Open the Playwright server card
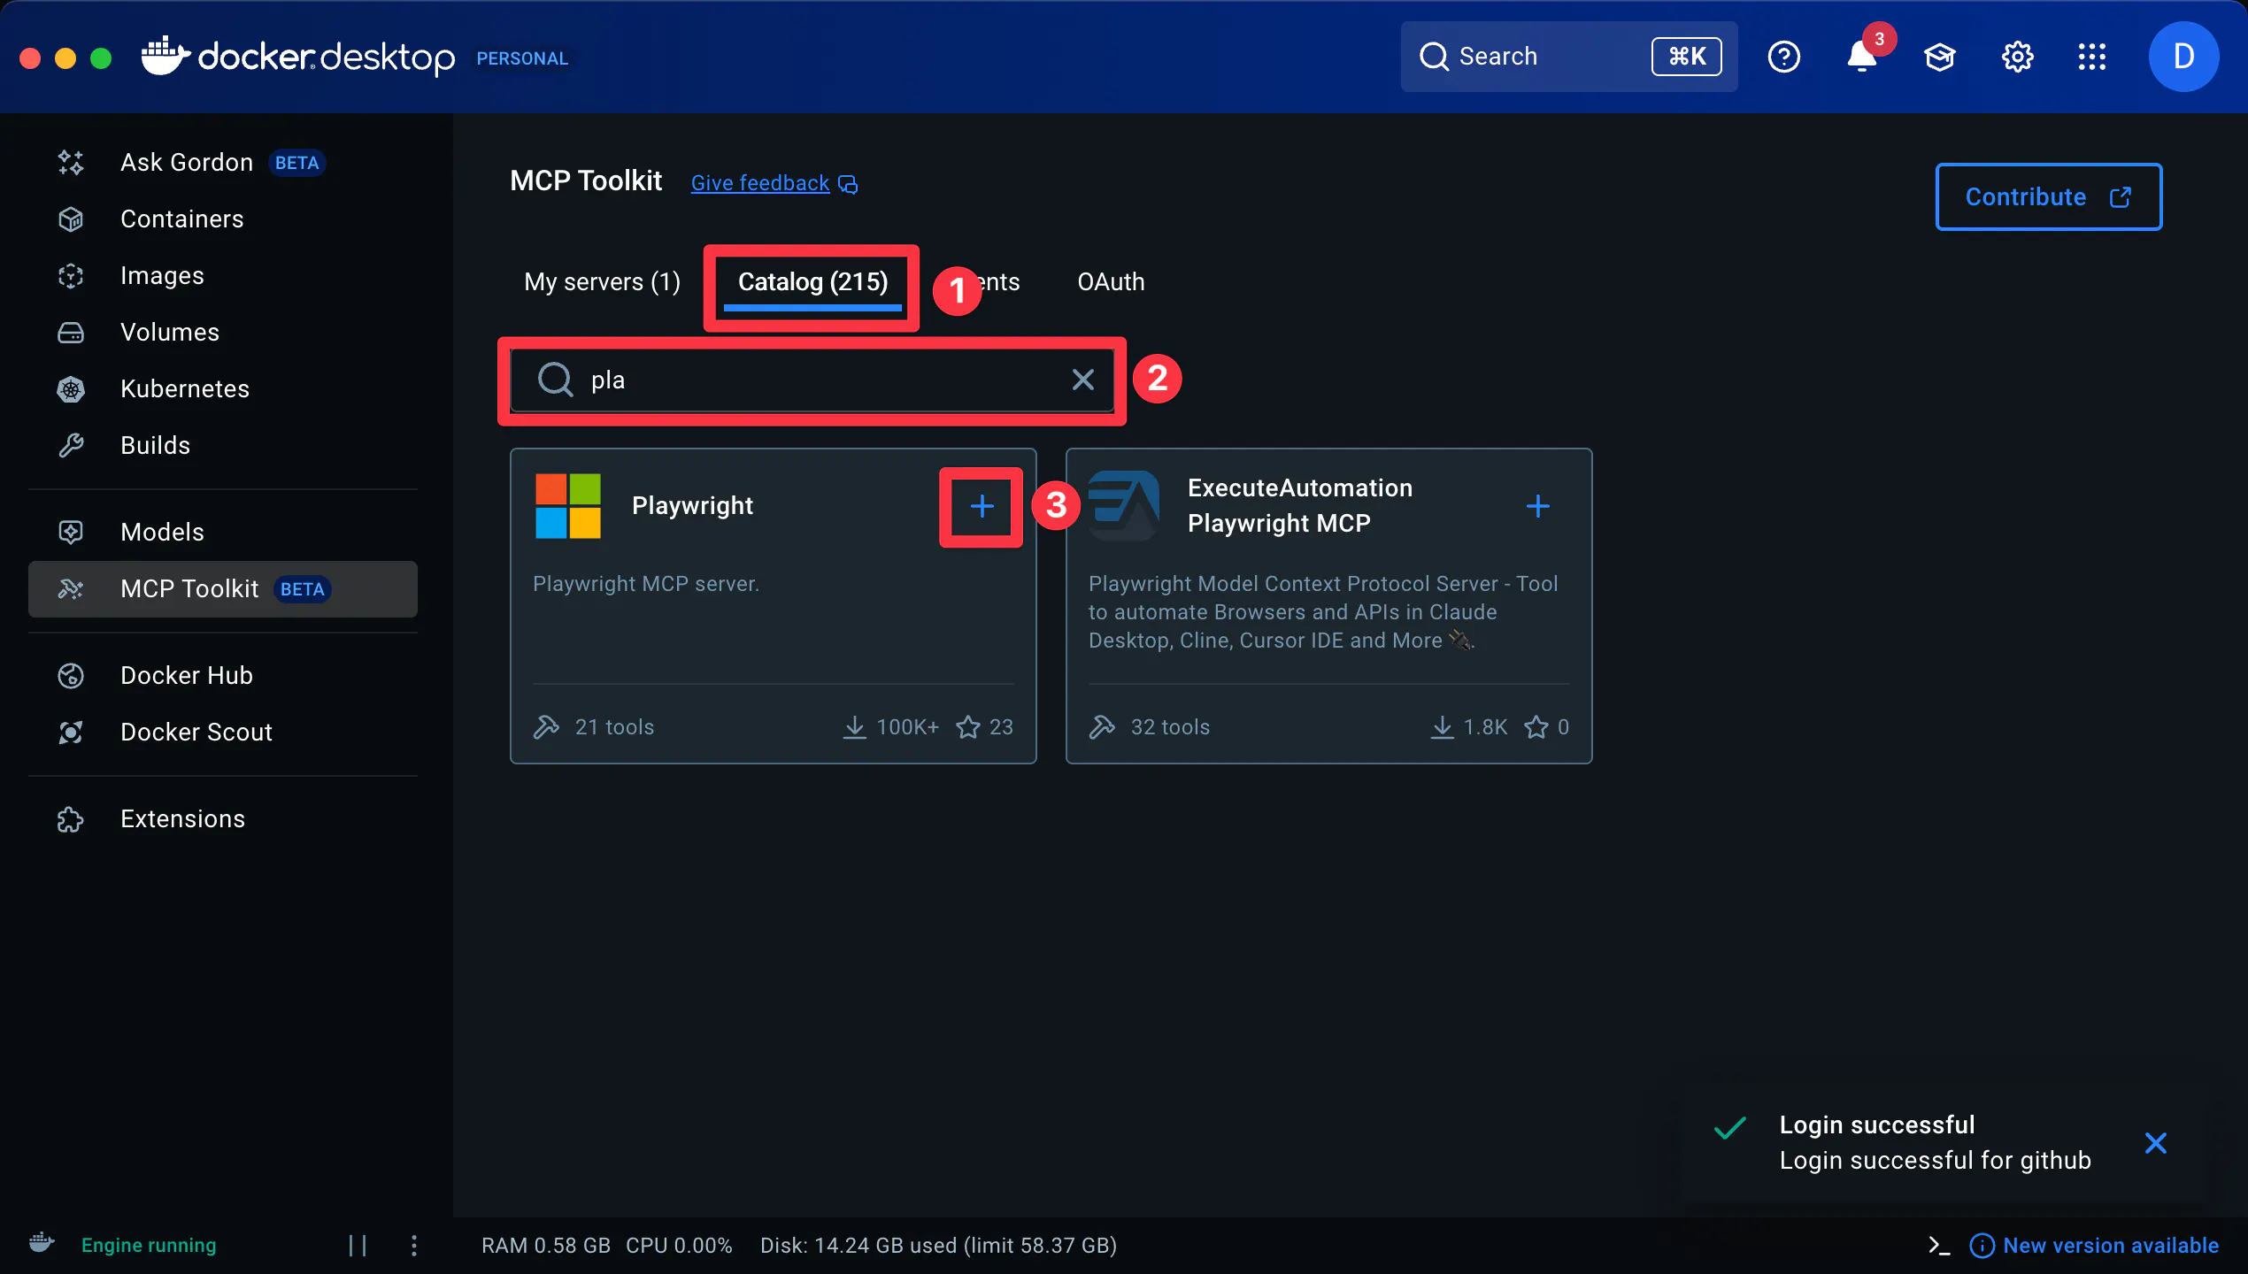The width and height of the screenshot is (2248, 1274). pos(773,606)
